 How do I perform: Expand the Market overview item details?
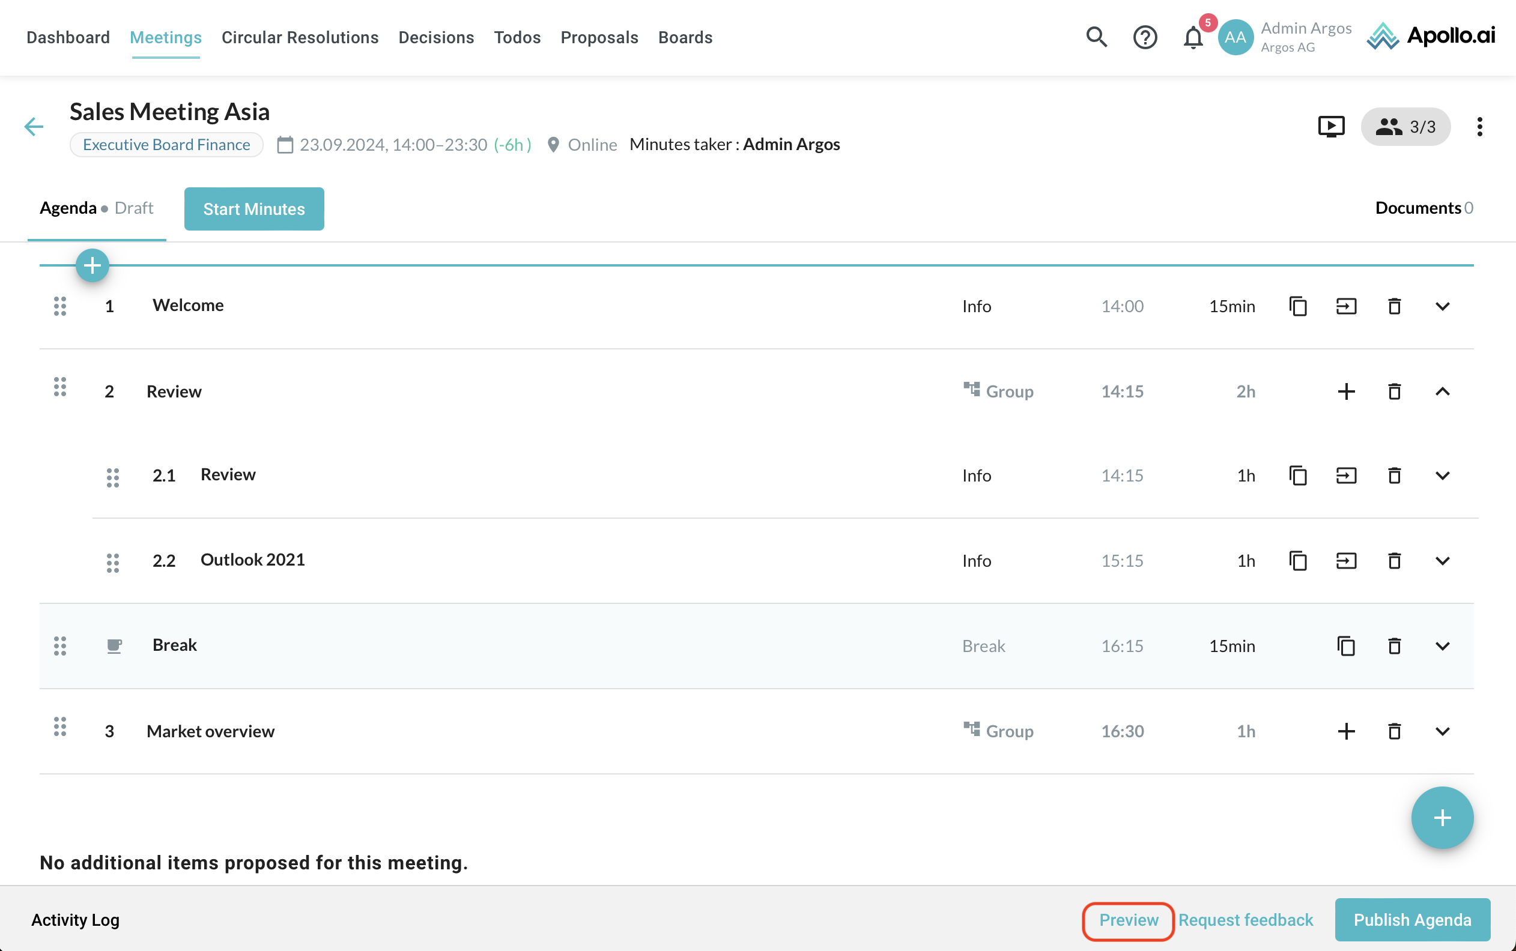click(x=1442, y=731)
